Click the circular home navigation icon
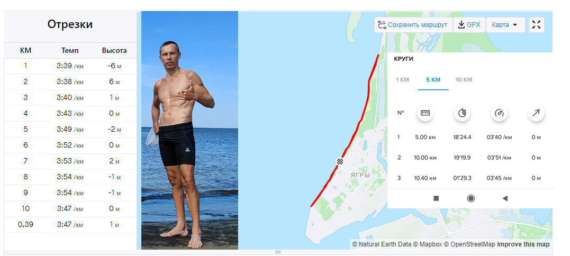Image resolution: width=570 pixels, height=256 pixels. (x=471, y=198)
